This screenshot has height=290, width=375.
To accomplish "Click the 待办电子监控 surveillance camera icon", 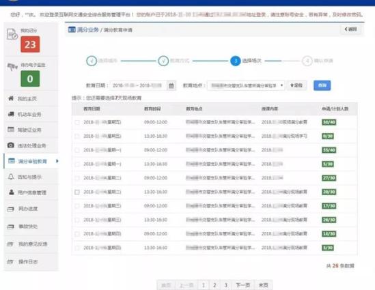I will pos(12,67).
